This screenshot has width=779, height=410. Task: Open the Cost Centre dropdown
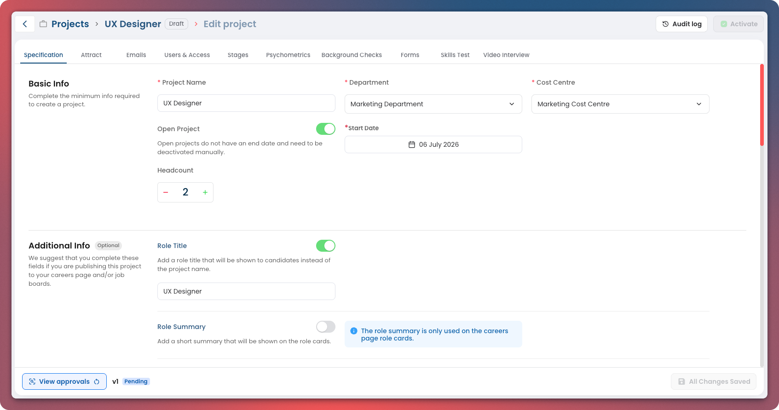tap(620, 104)
